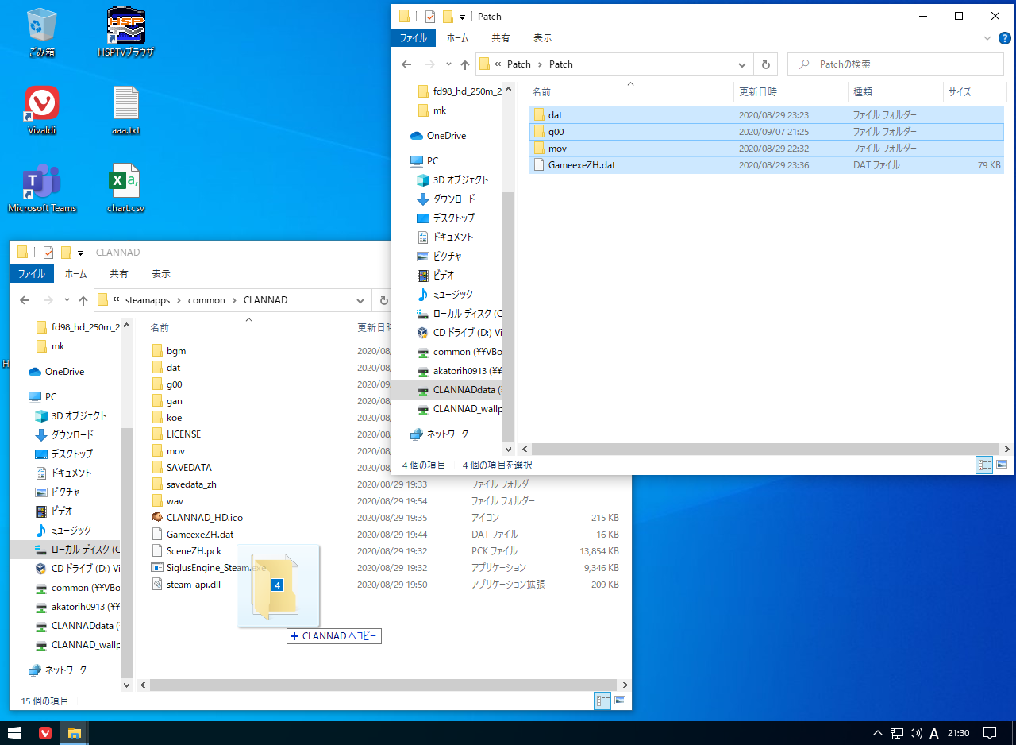
Task: Select the bgm folder in CLANNAD window
Action: [176, 350]
